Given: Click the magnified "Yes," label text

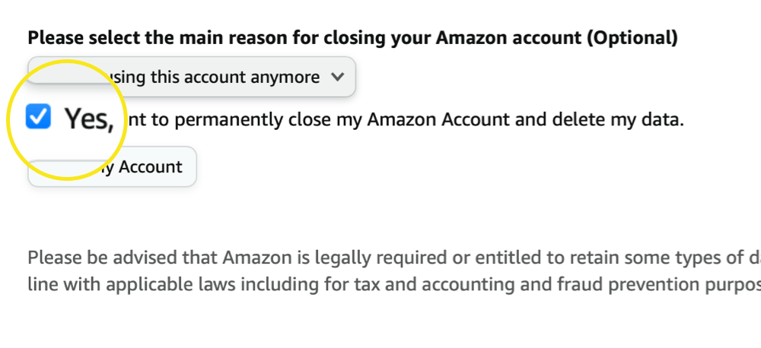Looking at the screenshot, I should click(88, 119).
